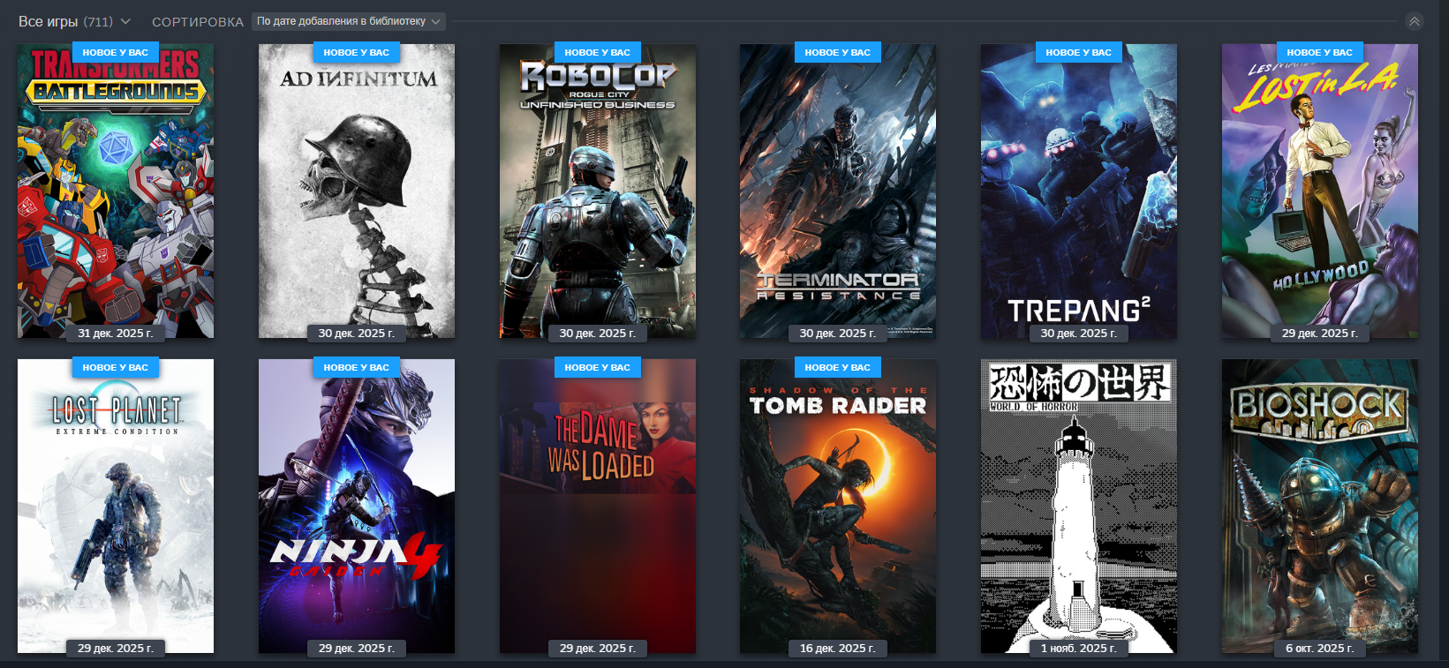The height and width of the screenshot is (668, 1449).
Task: Select Terminator Resistance game cover
Action: coord(838,191)
